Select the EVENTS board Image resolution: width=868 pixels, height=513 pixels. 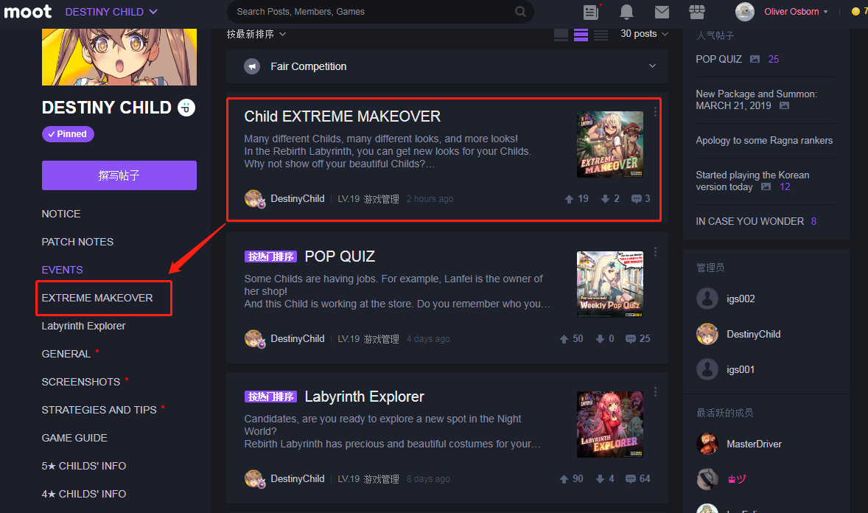pos(62,270)
